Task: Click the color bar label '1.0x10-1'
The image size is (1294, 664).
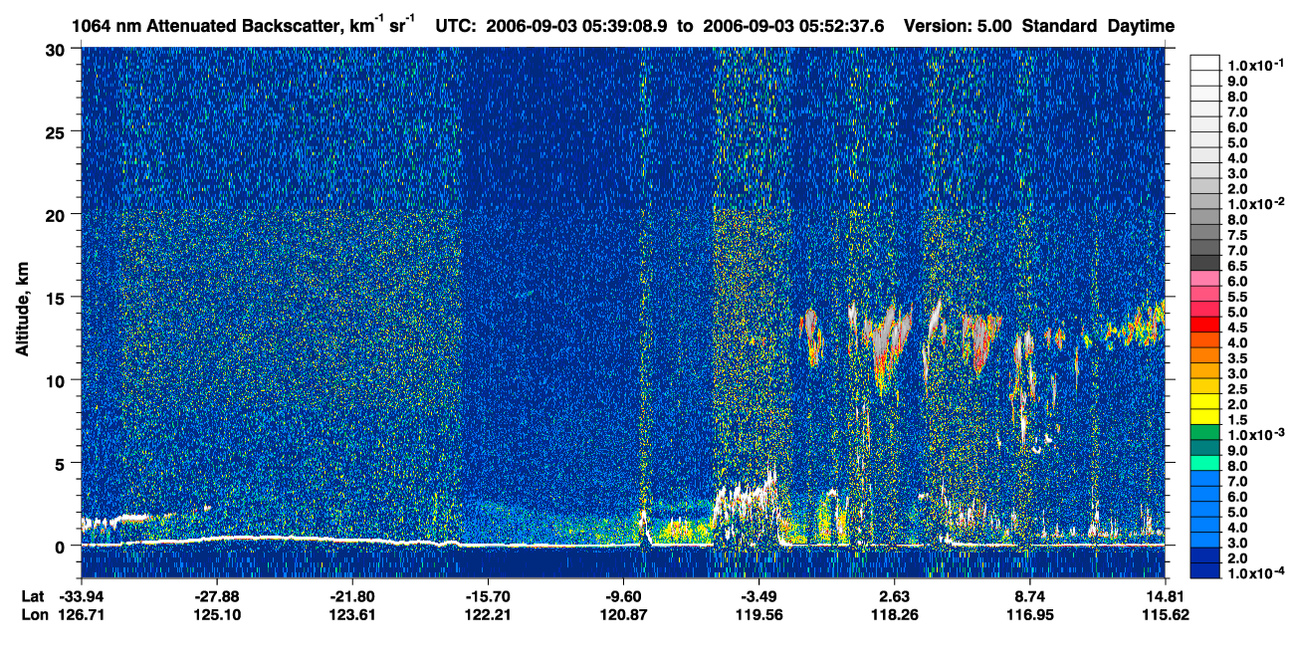Action: coord(1256,63)
